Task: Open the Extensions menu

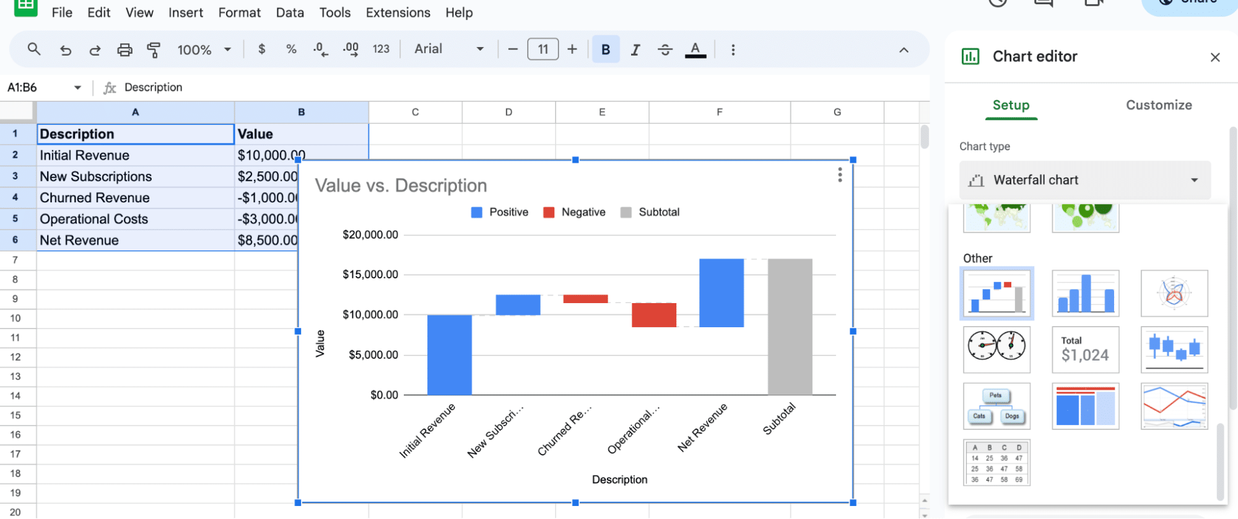Action: 398,12
